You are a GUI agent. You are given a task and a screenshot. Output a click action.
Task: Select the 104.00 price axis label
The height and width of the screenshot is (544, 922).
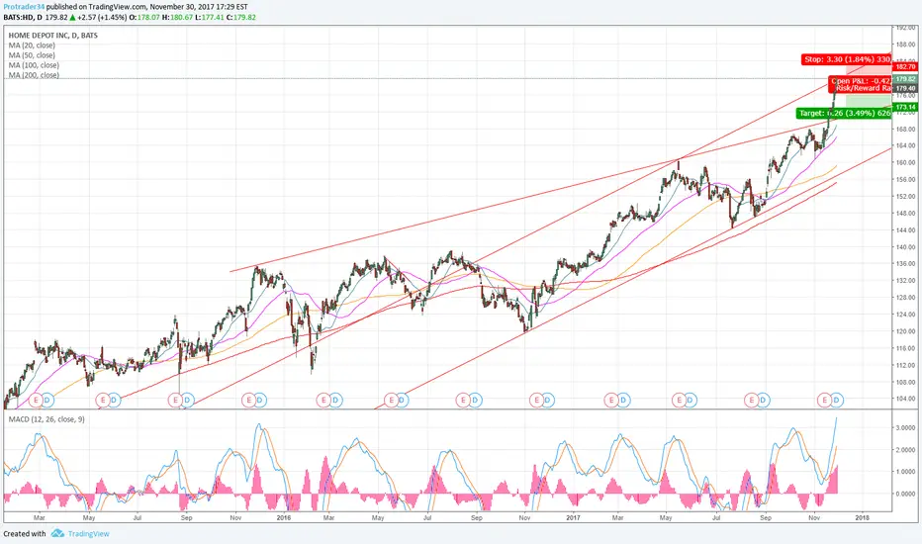(x=906, y=399)
